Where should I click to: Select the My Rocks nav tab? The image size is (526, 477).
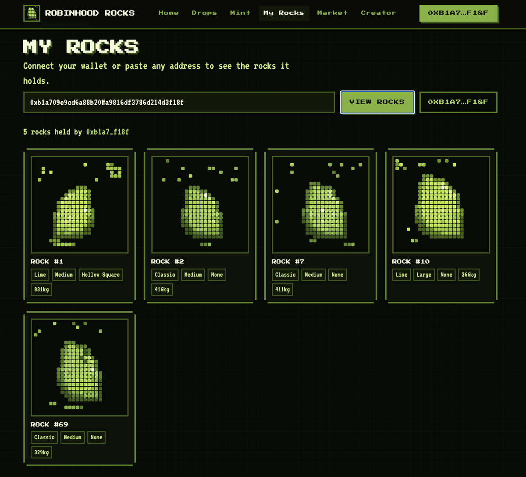click(284, 13)
